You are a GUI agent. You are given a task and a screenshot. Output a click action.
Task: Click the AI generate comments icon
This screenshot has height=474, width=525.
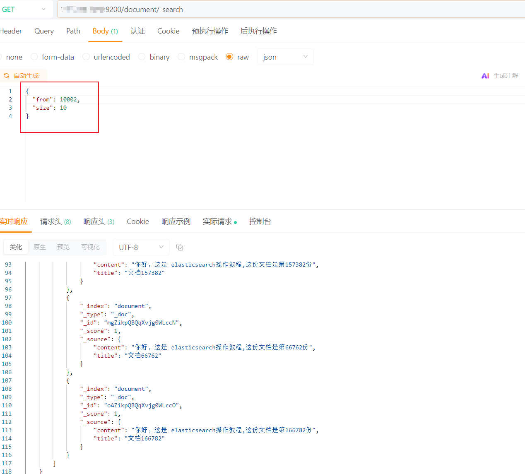pos(485,76)
